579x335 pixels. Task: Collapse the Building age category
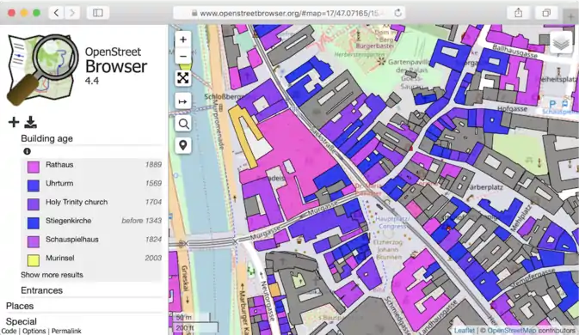pyautogui.click(x=47, y=138)
